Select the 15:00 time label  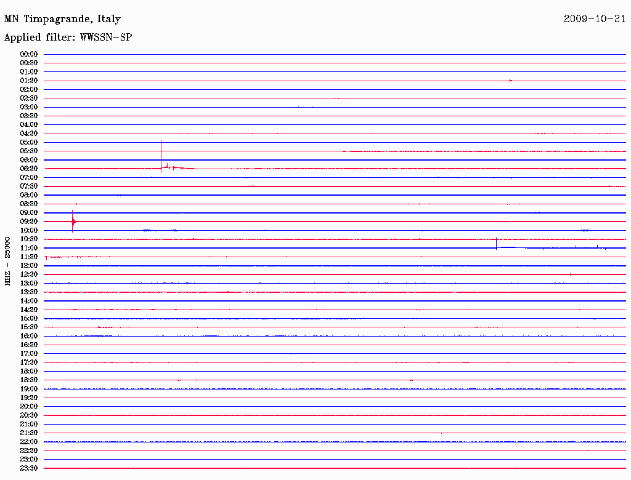(29, 318)
